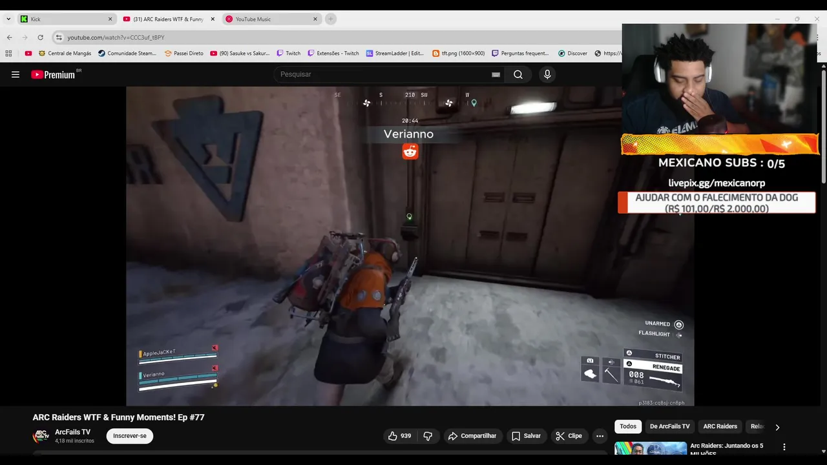Open the Passei Direto bookmark
This screenshot has width=827, height=465.
pyautogui.click(x=184, y=54)
